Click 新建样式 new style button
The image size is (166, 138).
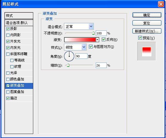(x=147, y=31)
